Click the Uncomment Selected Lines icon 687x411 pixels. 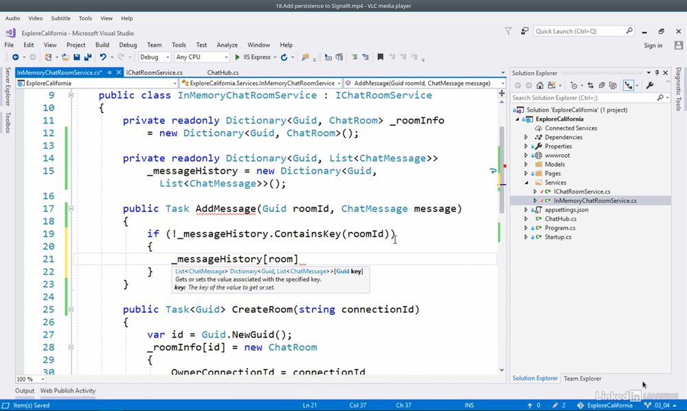[365, 57]
